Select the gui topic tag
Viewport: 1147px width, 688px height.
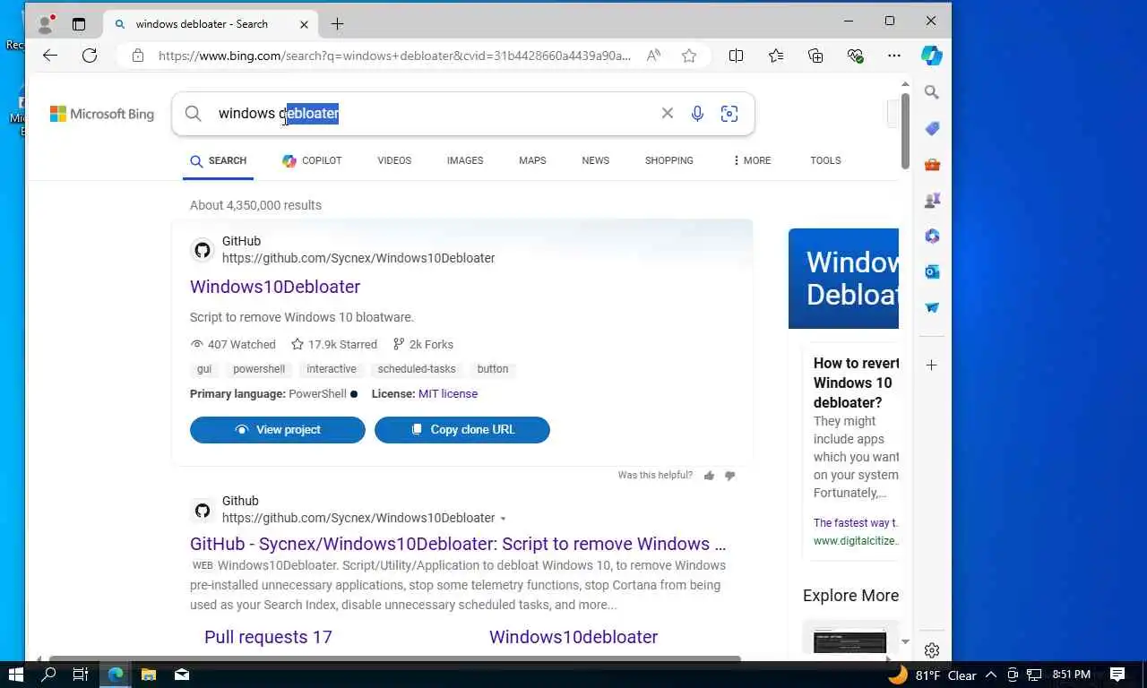pyautogui.click(x=204, y=369)
